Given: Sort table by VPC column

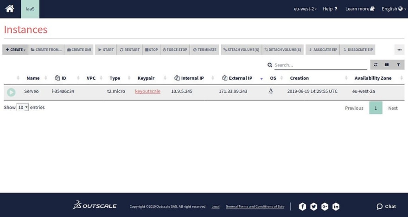Looking at the screenshot, I should 91,78.
